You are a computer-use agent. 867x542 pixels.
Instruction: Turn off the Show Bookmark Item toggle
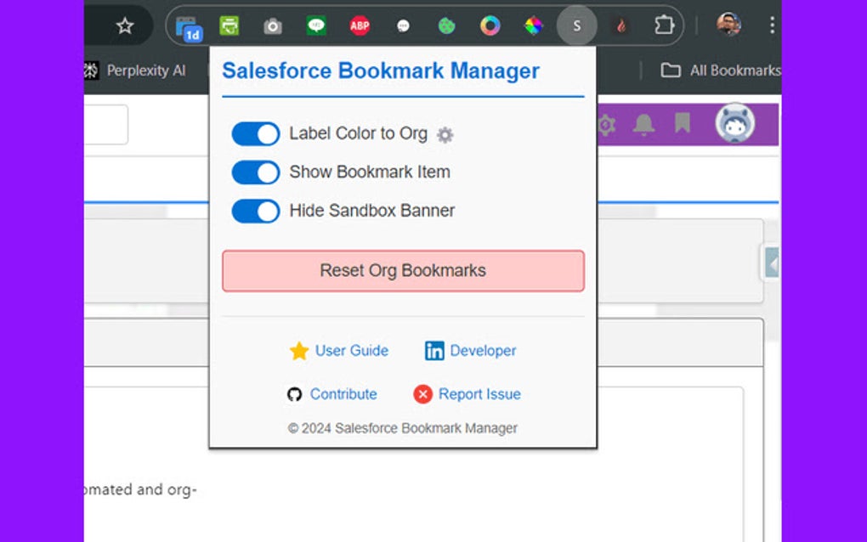[x=255, y=172]
